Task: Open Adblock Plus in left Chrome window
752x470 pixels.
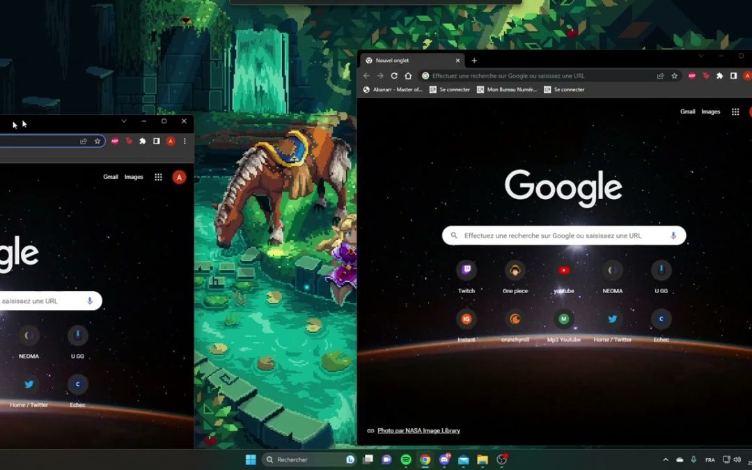Action: coord(115,141)
